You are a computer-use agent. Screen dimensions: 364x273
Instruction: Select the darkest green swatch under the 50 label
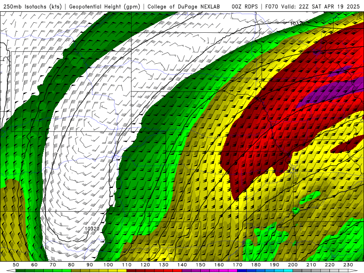click(20, 271)
